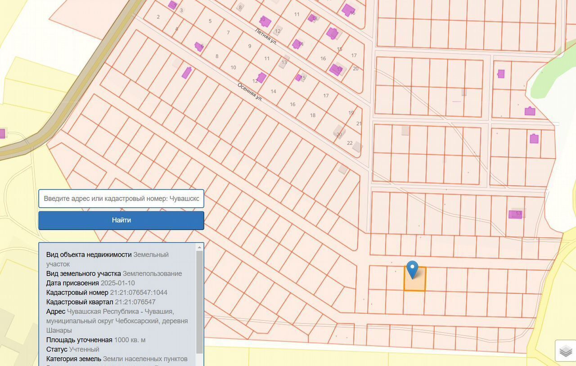
Task: Focus the address or cadastral number field
Action: point(121,199)
